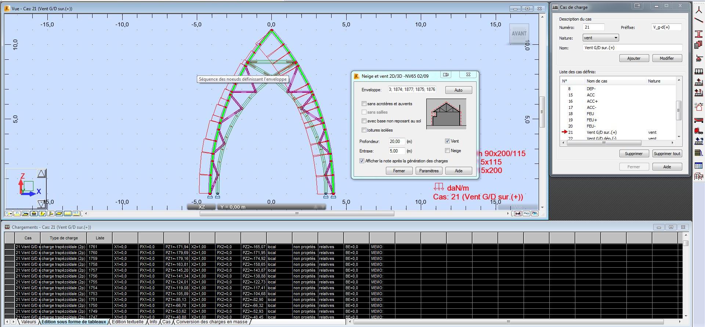705x327 pixels.
Task: Open the load with question mark icon
Action: click(x=699, y=141)
